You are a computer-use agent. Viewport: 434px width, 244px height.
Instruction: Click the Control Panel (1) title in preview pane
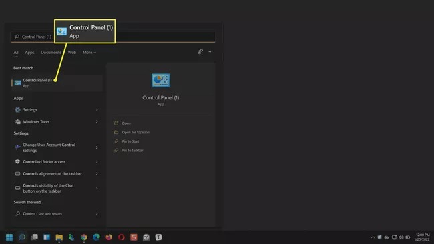click(x=160, y=97)
